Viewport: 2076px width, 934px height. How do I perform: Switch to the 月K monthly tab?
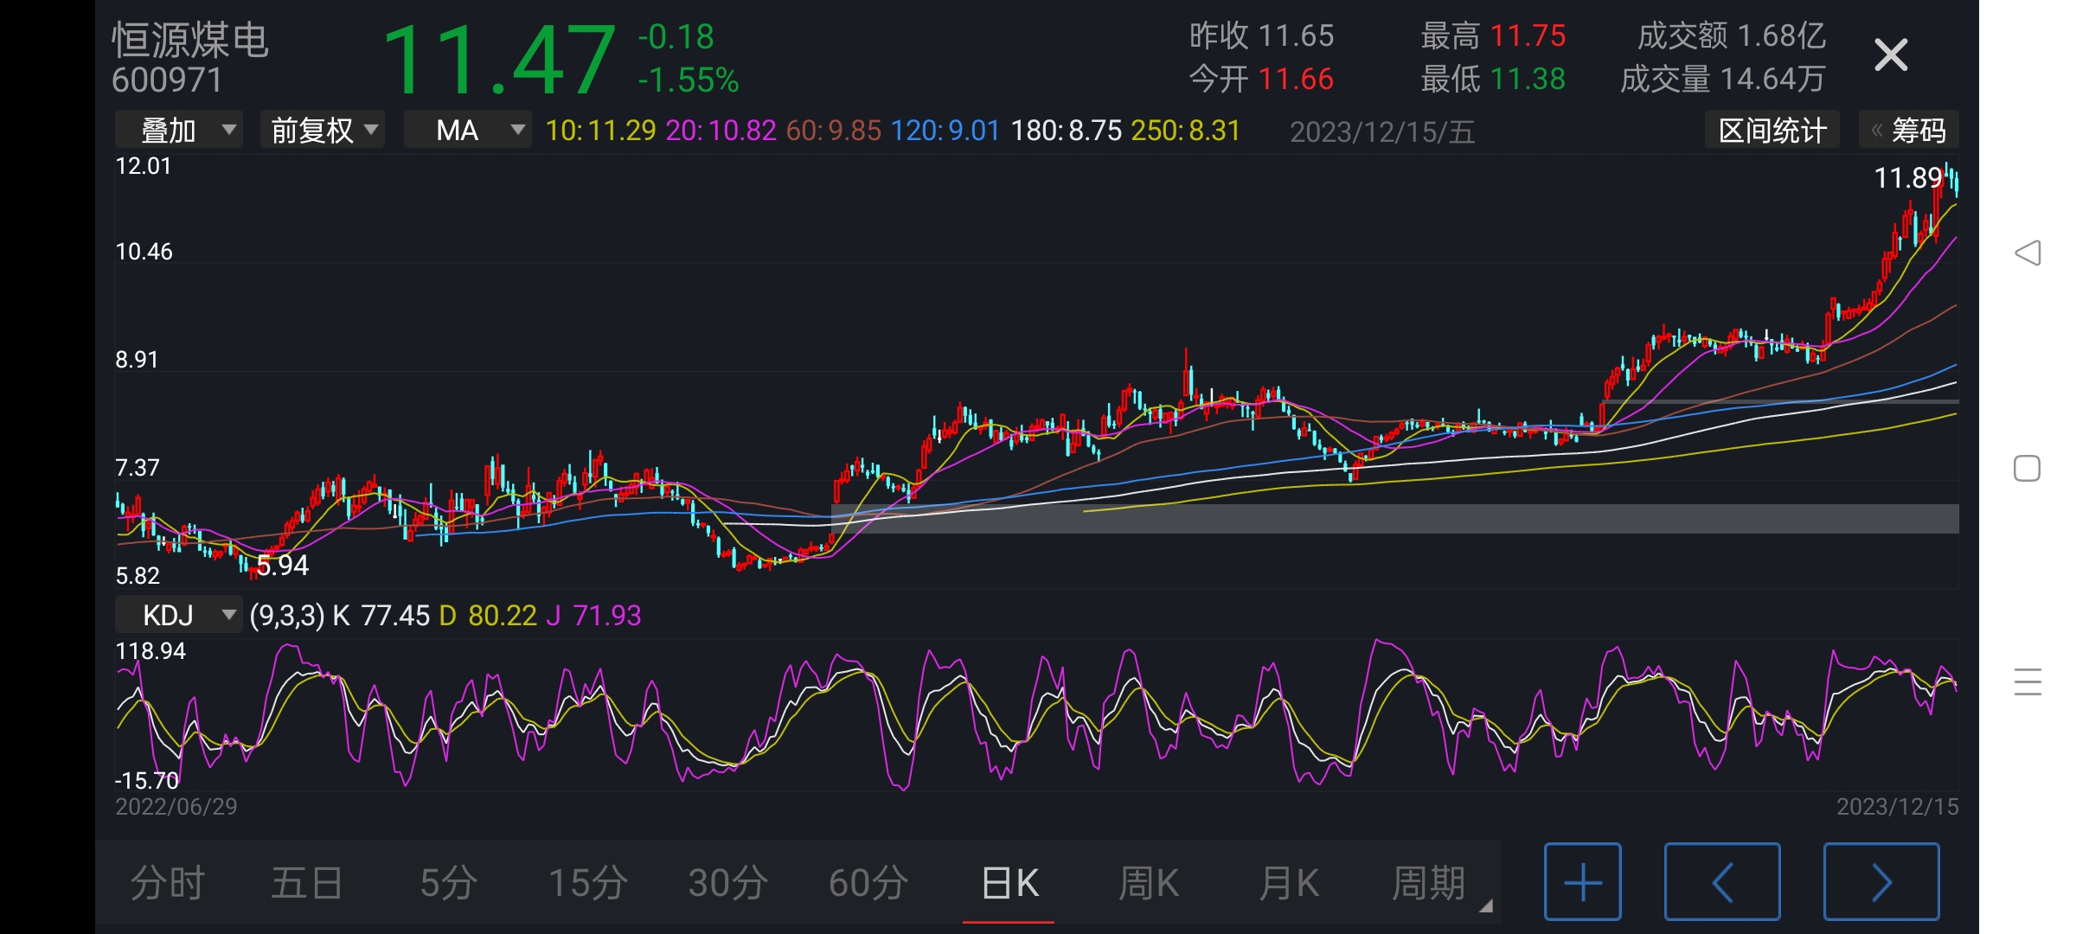click(x=1289, y=883)
